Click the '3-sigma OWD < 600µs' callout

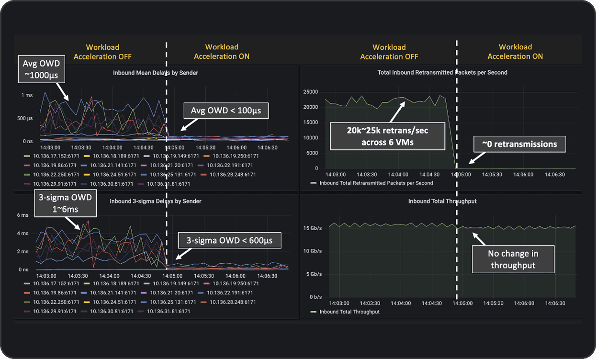coord(229,240)
